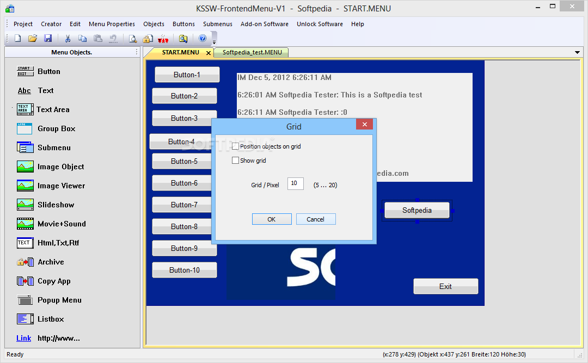
Task: Select the Exit button on the canvas
Action: (x=445, y=286)
